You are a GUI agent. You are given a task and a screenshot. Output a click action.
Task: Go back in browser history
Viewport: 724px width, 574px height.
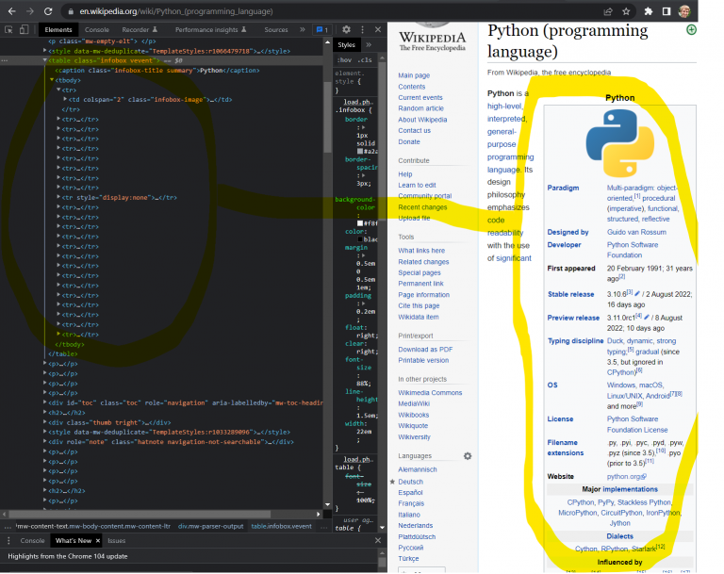pos(12,11)
